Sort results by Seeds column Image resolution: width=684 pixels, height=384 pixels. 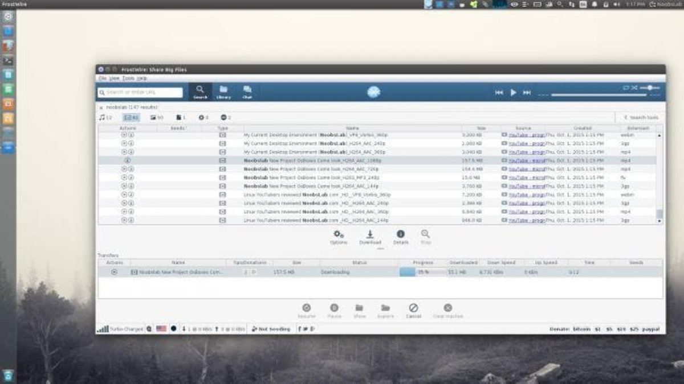179,128
